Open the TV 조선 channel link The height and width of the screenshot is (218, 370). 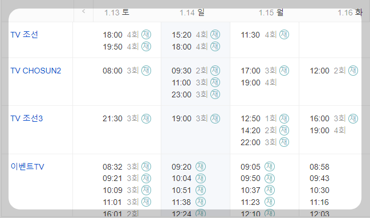coord(24,35)
